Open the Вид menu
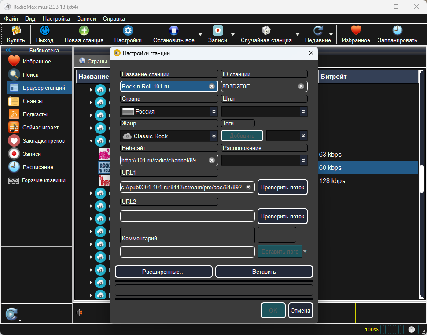This screenshot has height=335, width=427. [x=30, y=19]
